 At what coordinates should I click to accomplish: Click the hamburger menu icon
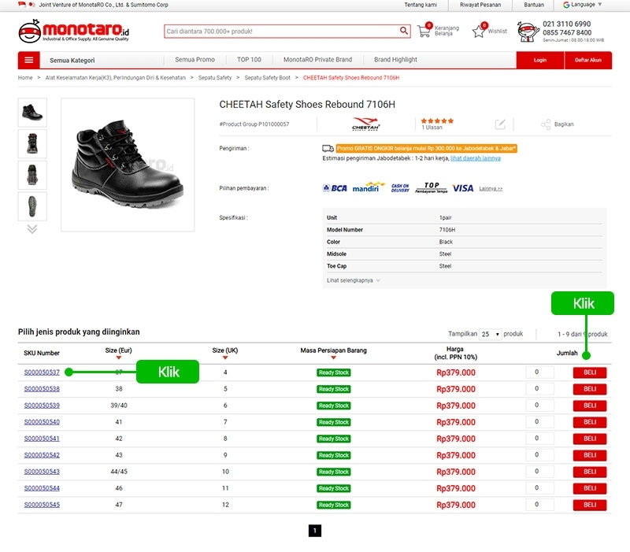click(x=28, y=60)
